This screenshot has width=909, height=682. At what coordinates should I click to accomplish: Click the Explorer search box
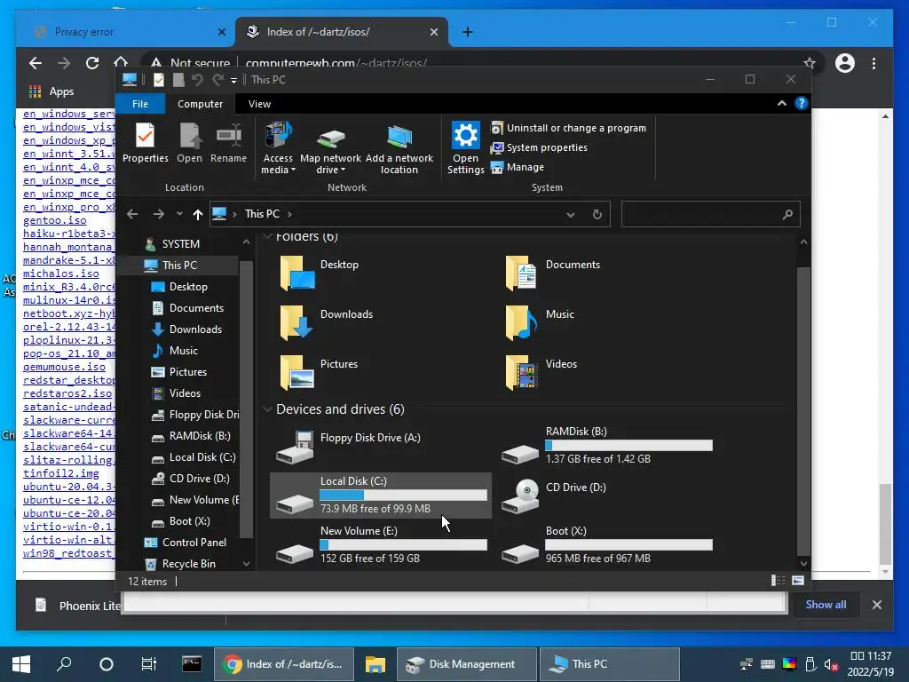point(710,215)
